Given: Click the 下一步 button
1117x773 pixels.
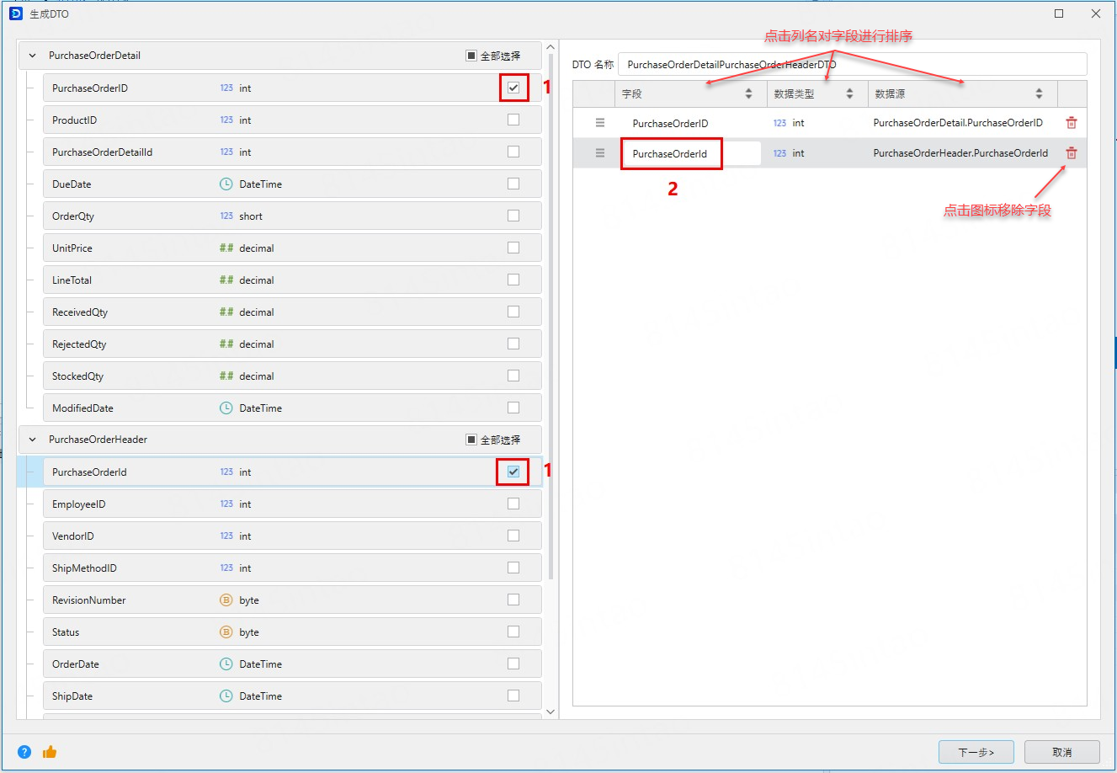Looking at the screenshot, I should (976, 752).
